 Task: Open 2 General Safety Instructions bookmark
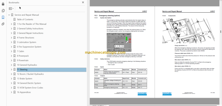pos(30,29)
